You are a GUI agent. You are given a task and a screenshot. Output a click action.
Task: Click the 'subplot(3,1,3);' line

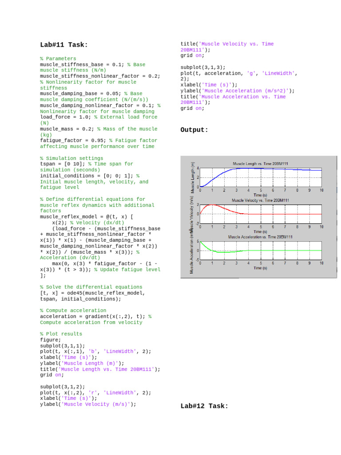point(203,68)
